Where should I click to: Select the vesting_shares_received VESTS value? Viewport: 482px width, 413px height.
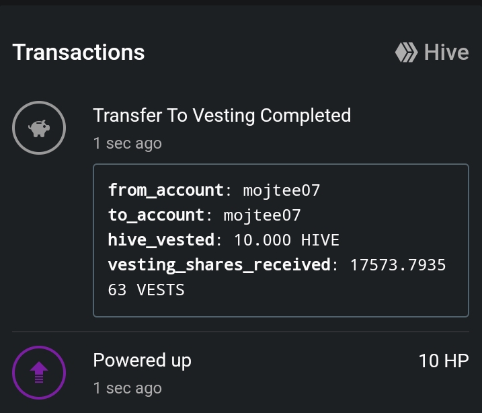coord(277,277)
